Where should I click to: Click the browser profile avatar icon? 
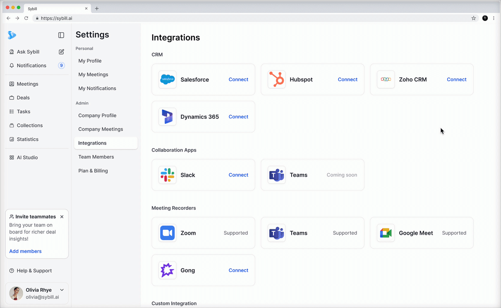pyautogui.click(x=485, y=18)
